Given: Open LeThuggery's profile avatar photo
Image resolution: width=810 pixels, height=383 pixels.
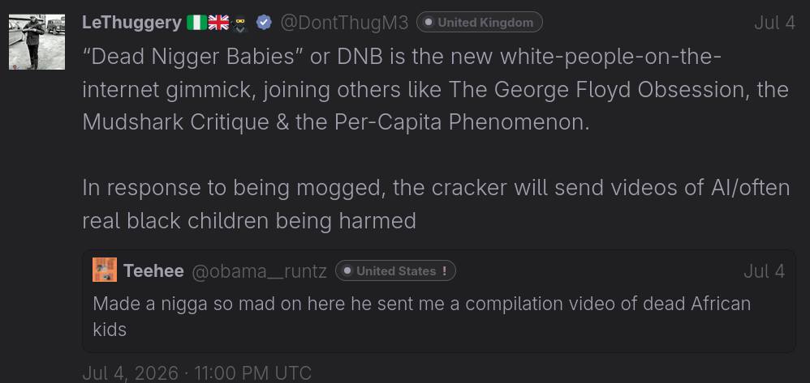Looking at the screenshot, I should (37, 42).
